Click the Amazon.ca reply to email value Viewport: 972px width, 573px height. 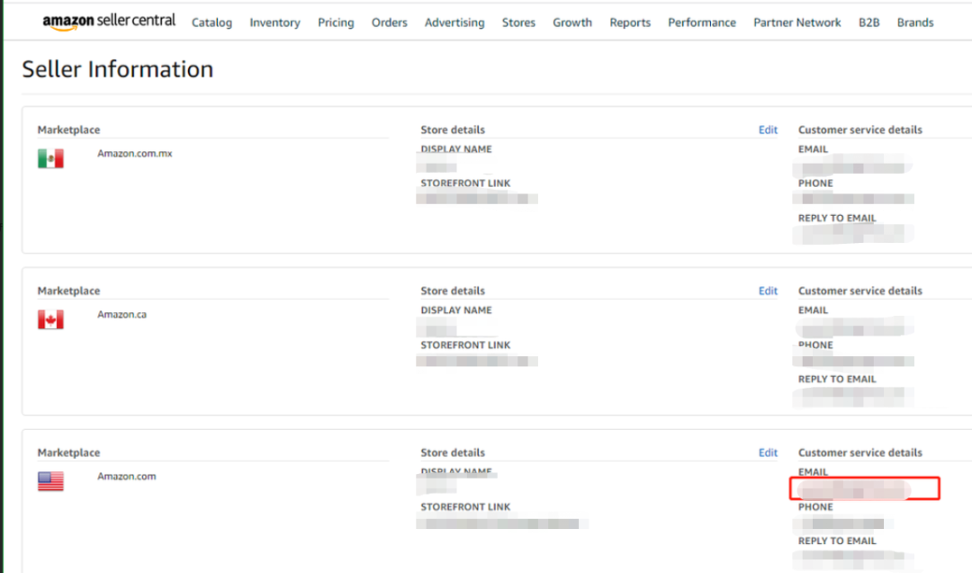(x=853, y=397)
